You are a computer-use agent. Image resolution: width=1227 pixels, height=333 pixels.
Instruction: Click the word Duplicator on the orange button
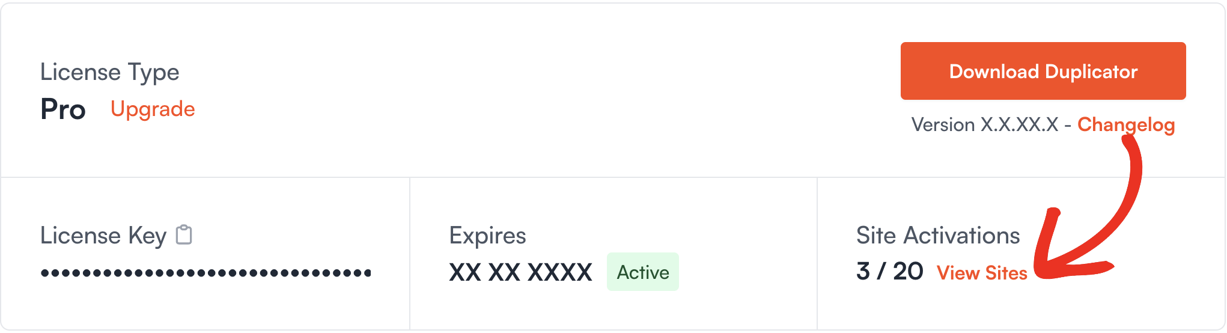click(x=1091, y=72)
